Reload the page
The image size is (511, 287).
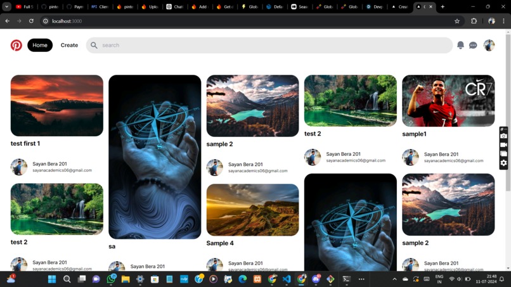[31, 21]
